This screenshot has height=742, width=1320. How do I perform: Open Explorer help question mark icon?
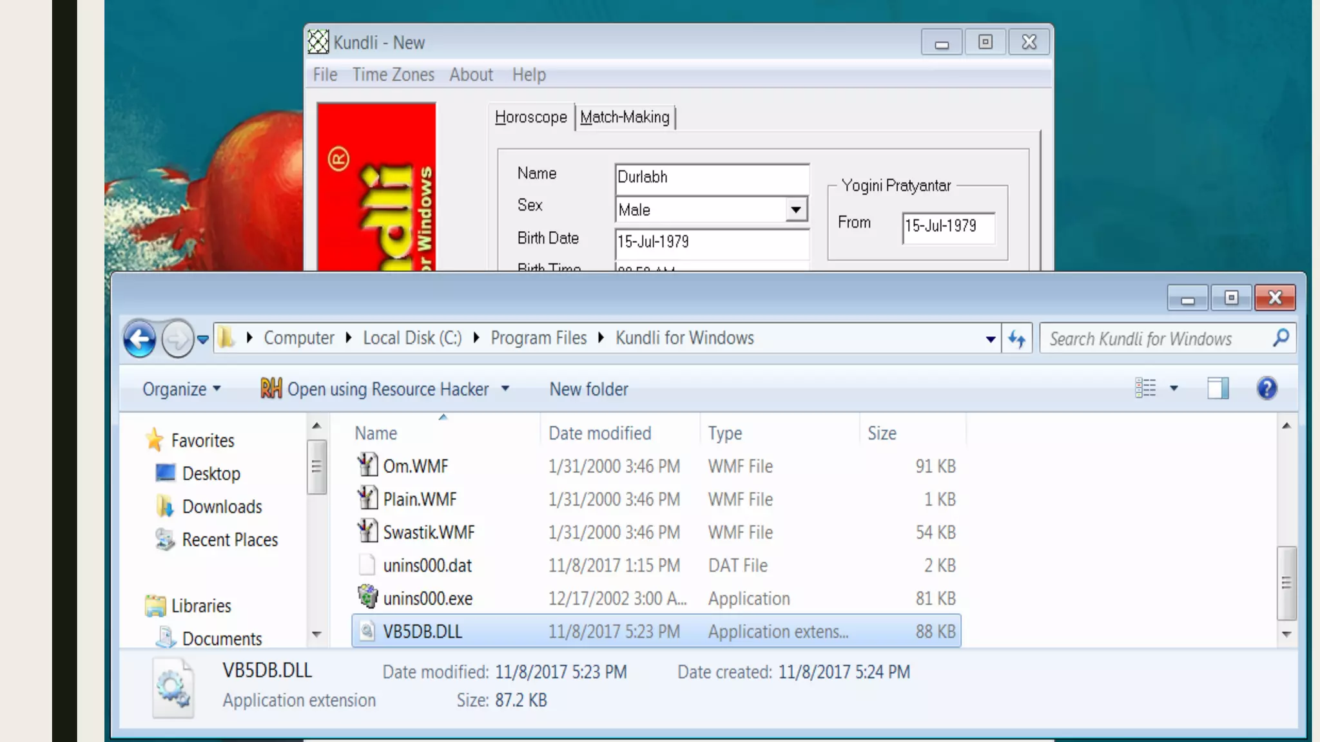[1266, 388]
